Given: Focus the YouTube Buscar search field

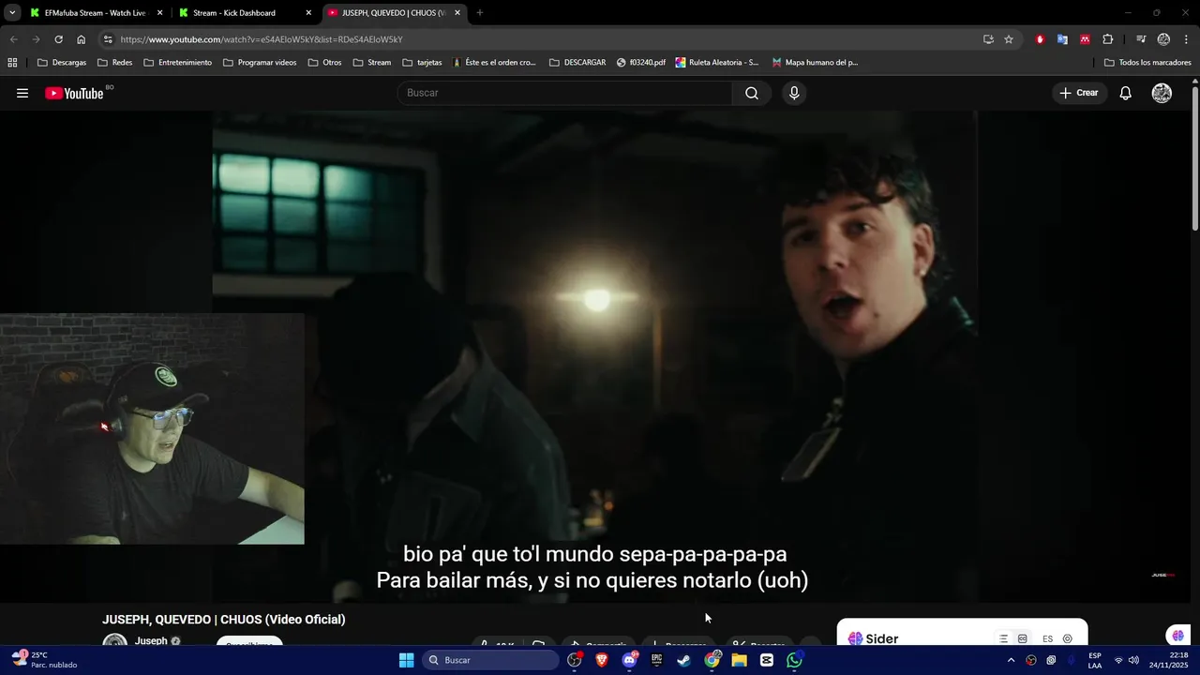Looking at the screenshot, I should [x=564, y=93].
